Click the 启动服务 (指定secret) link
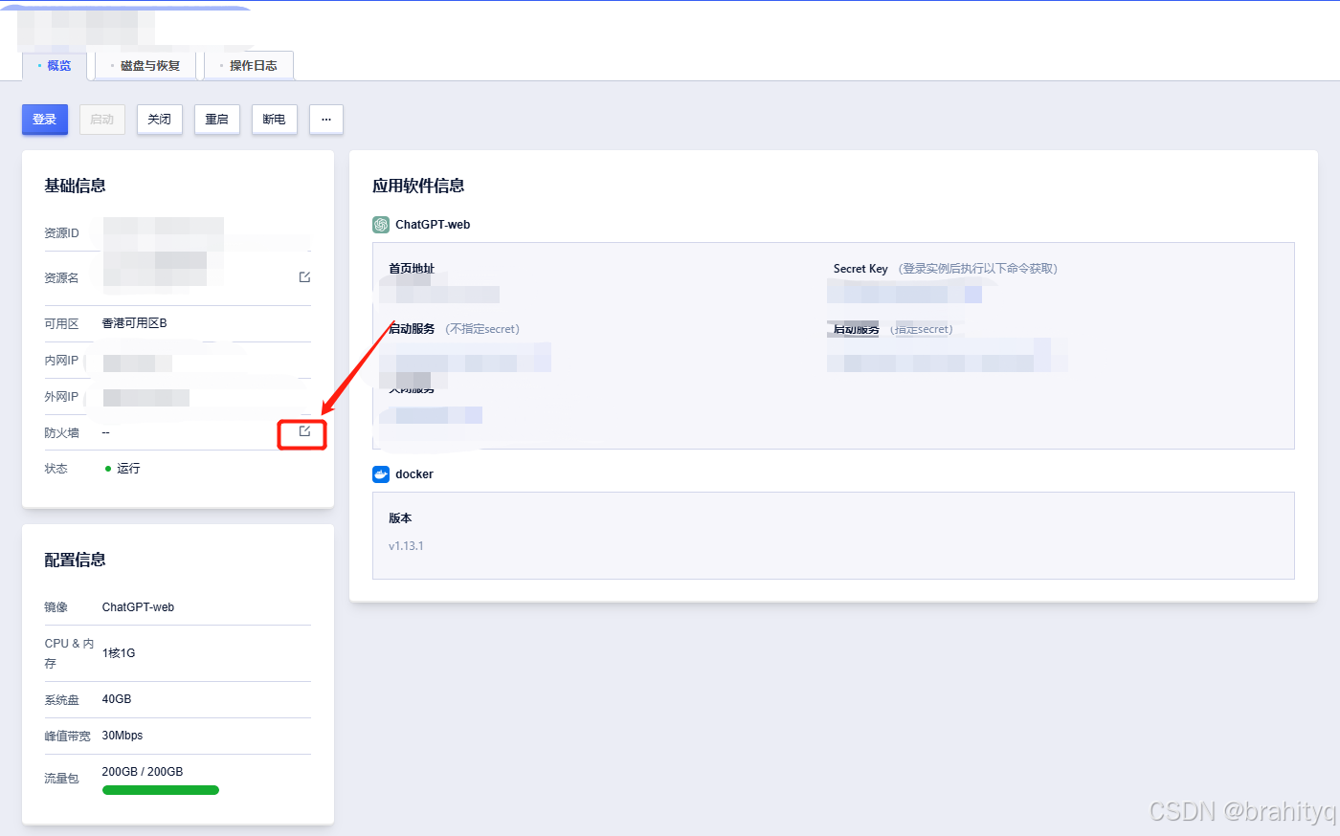The height and width of the screenshot is (836, 1340). coord(853,328)
